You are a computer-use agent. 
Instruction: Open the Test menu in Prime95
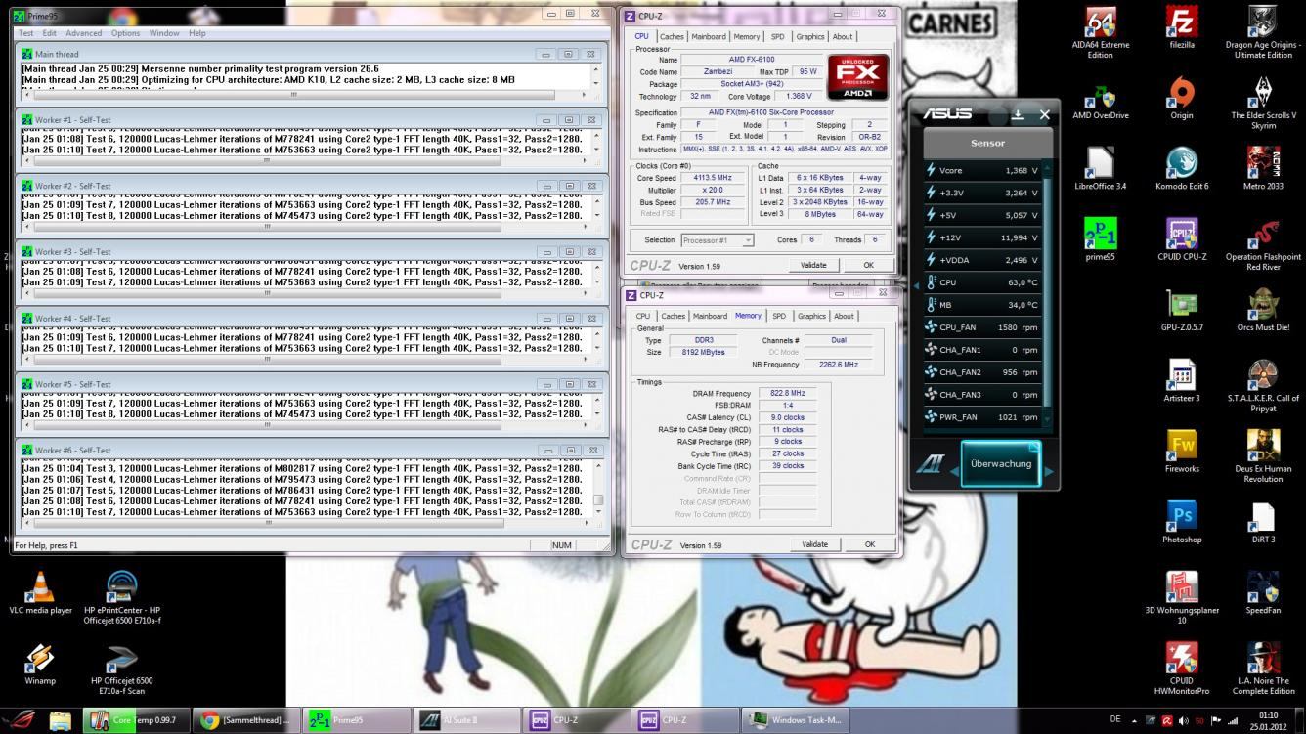click(26, 33)
